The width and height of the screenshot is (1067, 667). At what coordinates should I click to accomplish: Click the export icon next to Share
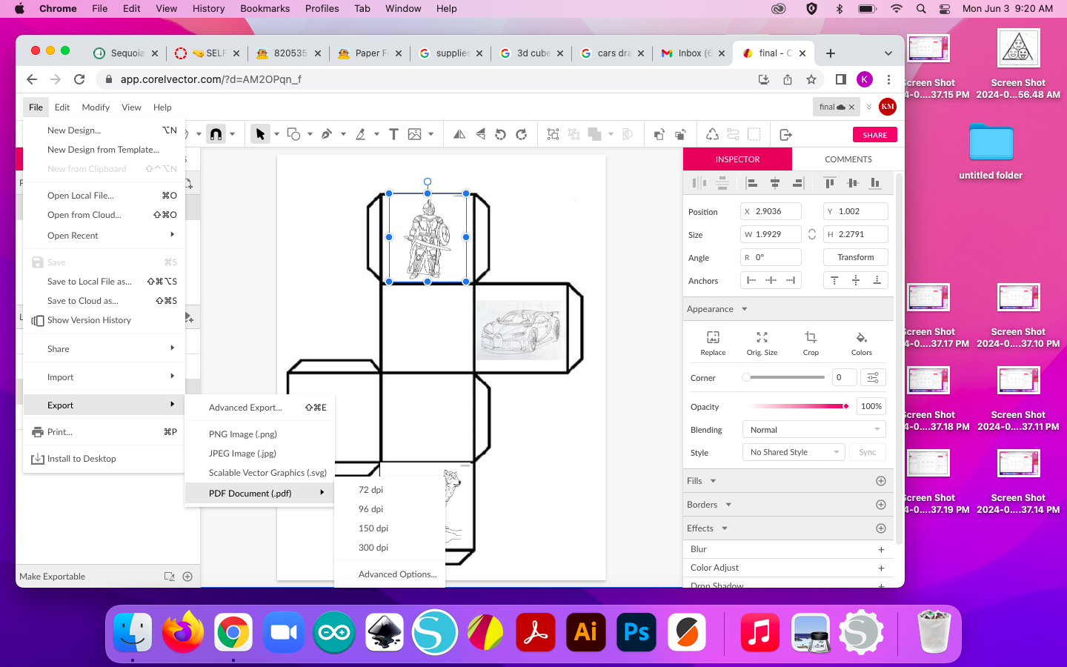coord(786,134)
